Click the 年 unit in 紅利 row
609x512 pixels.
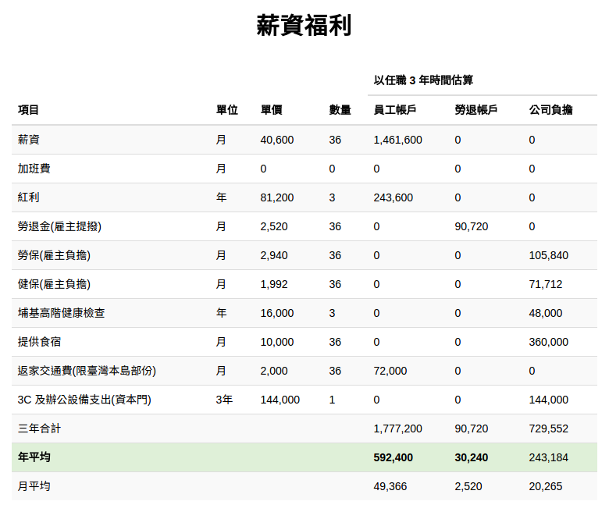tap(221, 197)
